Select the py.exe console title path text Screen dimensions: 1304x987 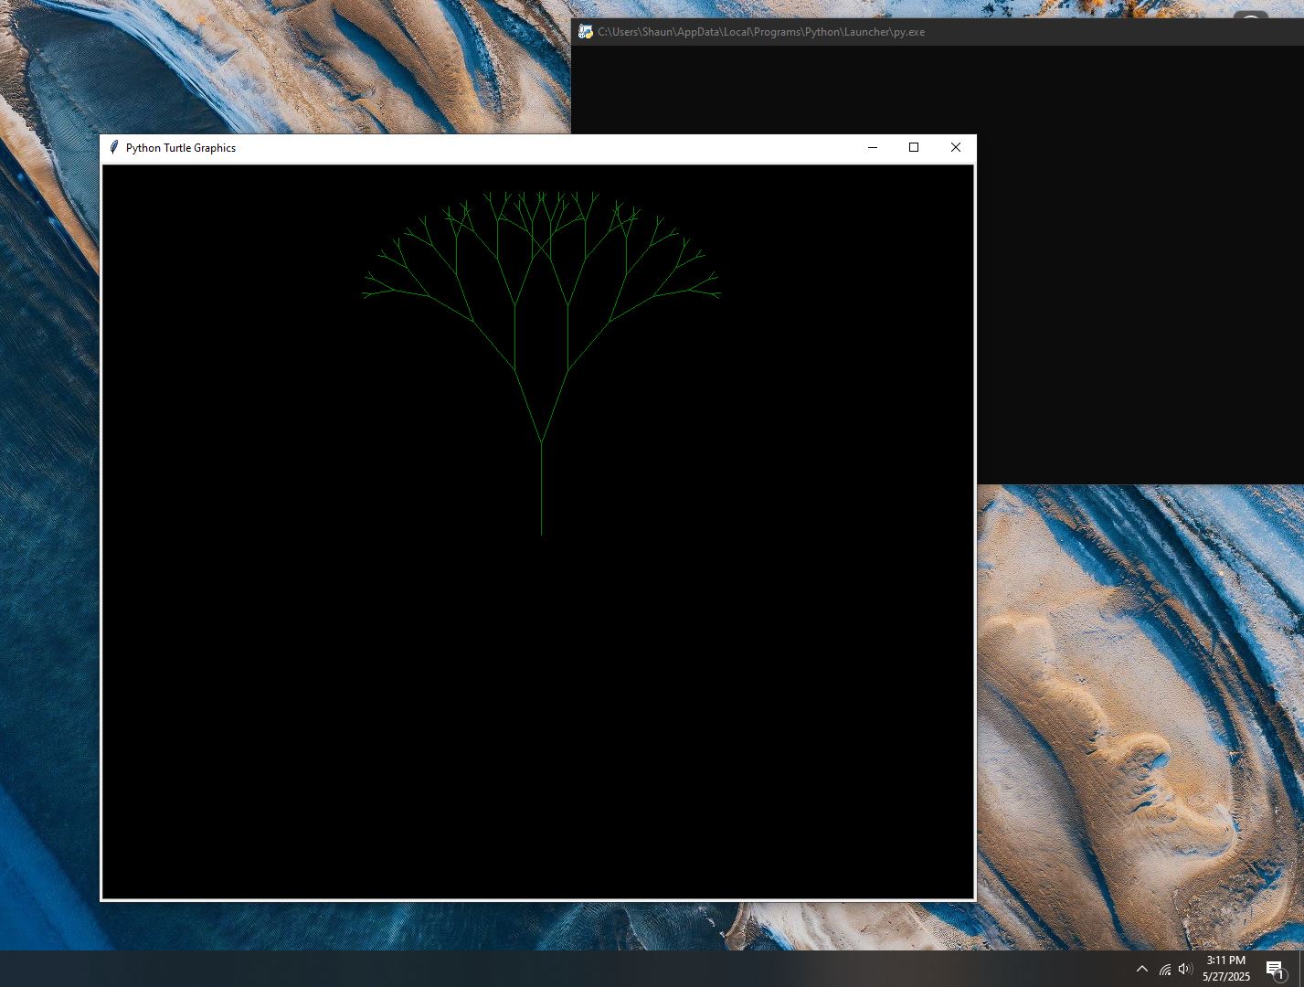pos(761,32)
